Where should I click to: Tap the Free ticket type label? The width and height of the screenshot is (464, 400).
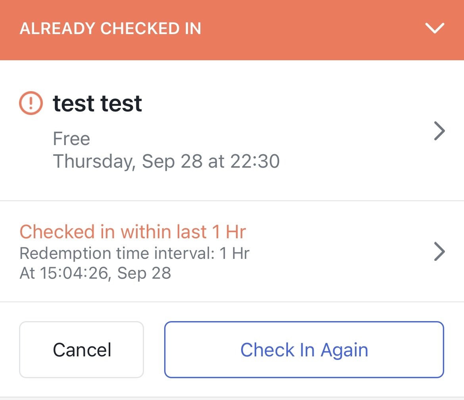click(x=71, y=139)
